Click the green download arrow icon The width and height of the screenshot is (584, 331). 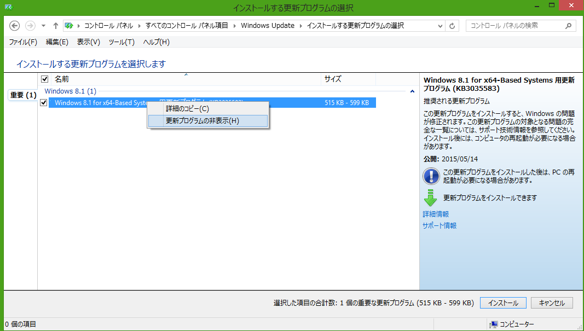click(431, 198)
